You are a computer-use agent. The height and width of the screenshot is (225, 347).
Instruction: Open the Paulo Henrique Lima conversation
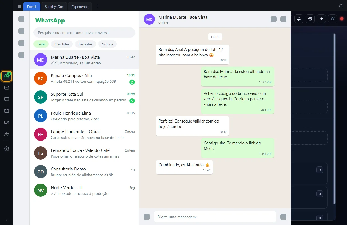point(84,116)
